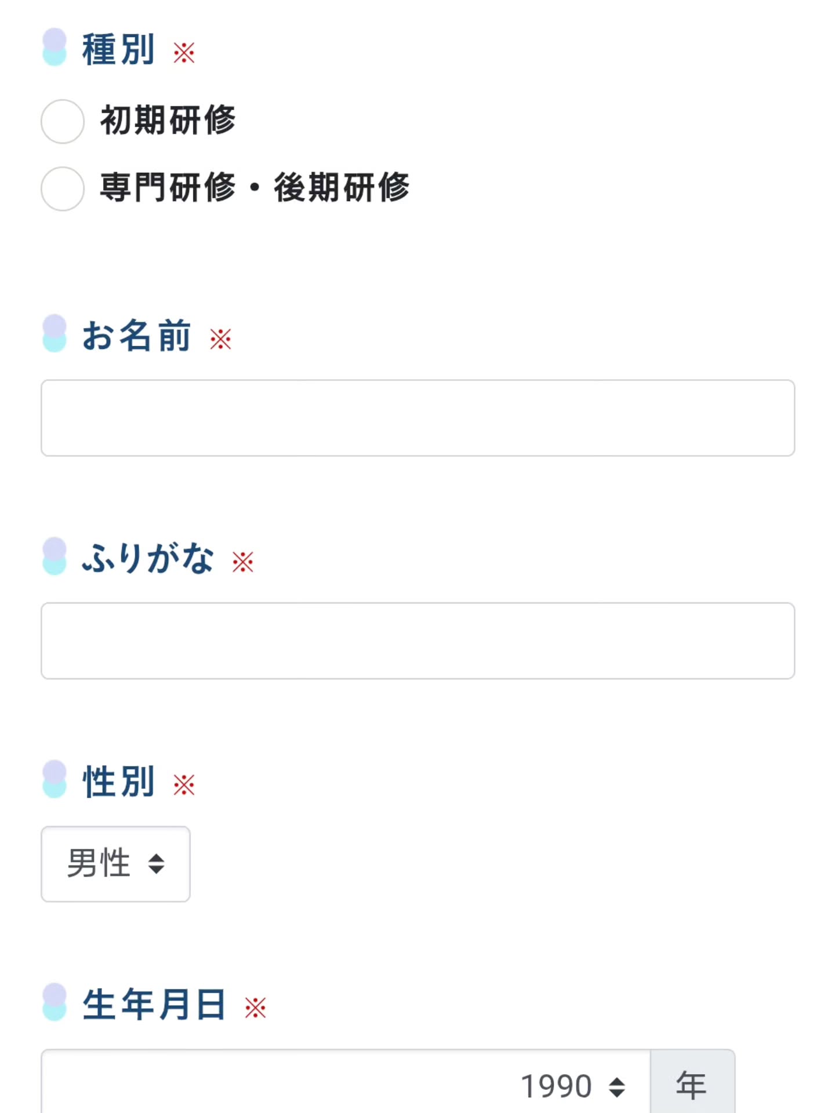
Task: Click the arrows on the 男性 selector
Action: pos(156,864)
